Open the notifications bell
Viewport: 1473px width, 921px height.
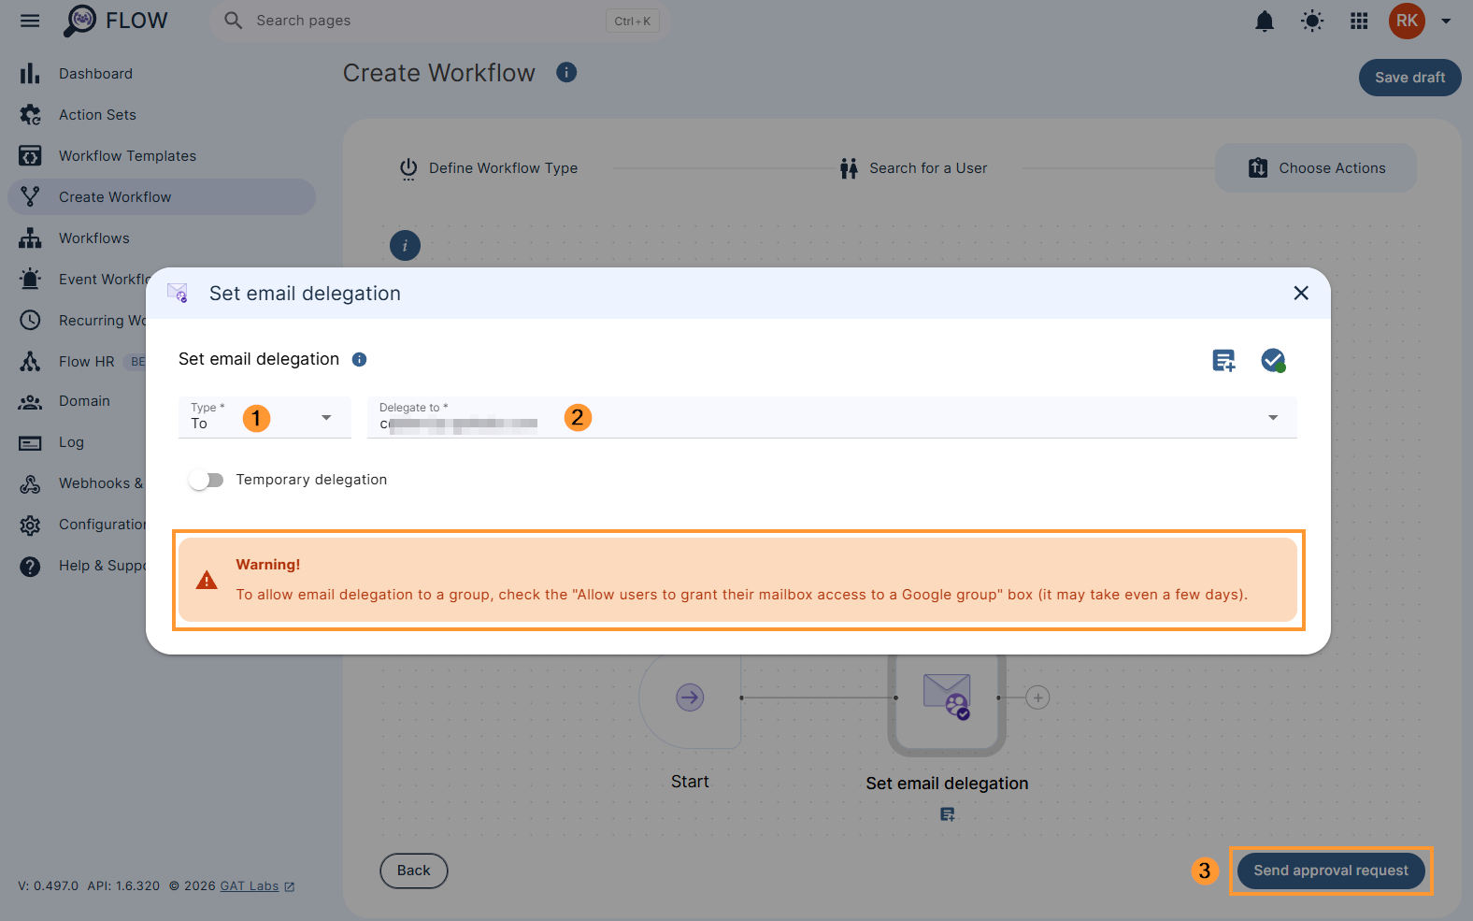(1265, 21)
